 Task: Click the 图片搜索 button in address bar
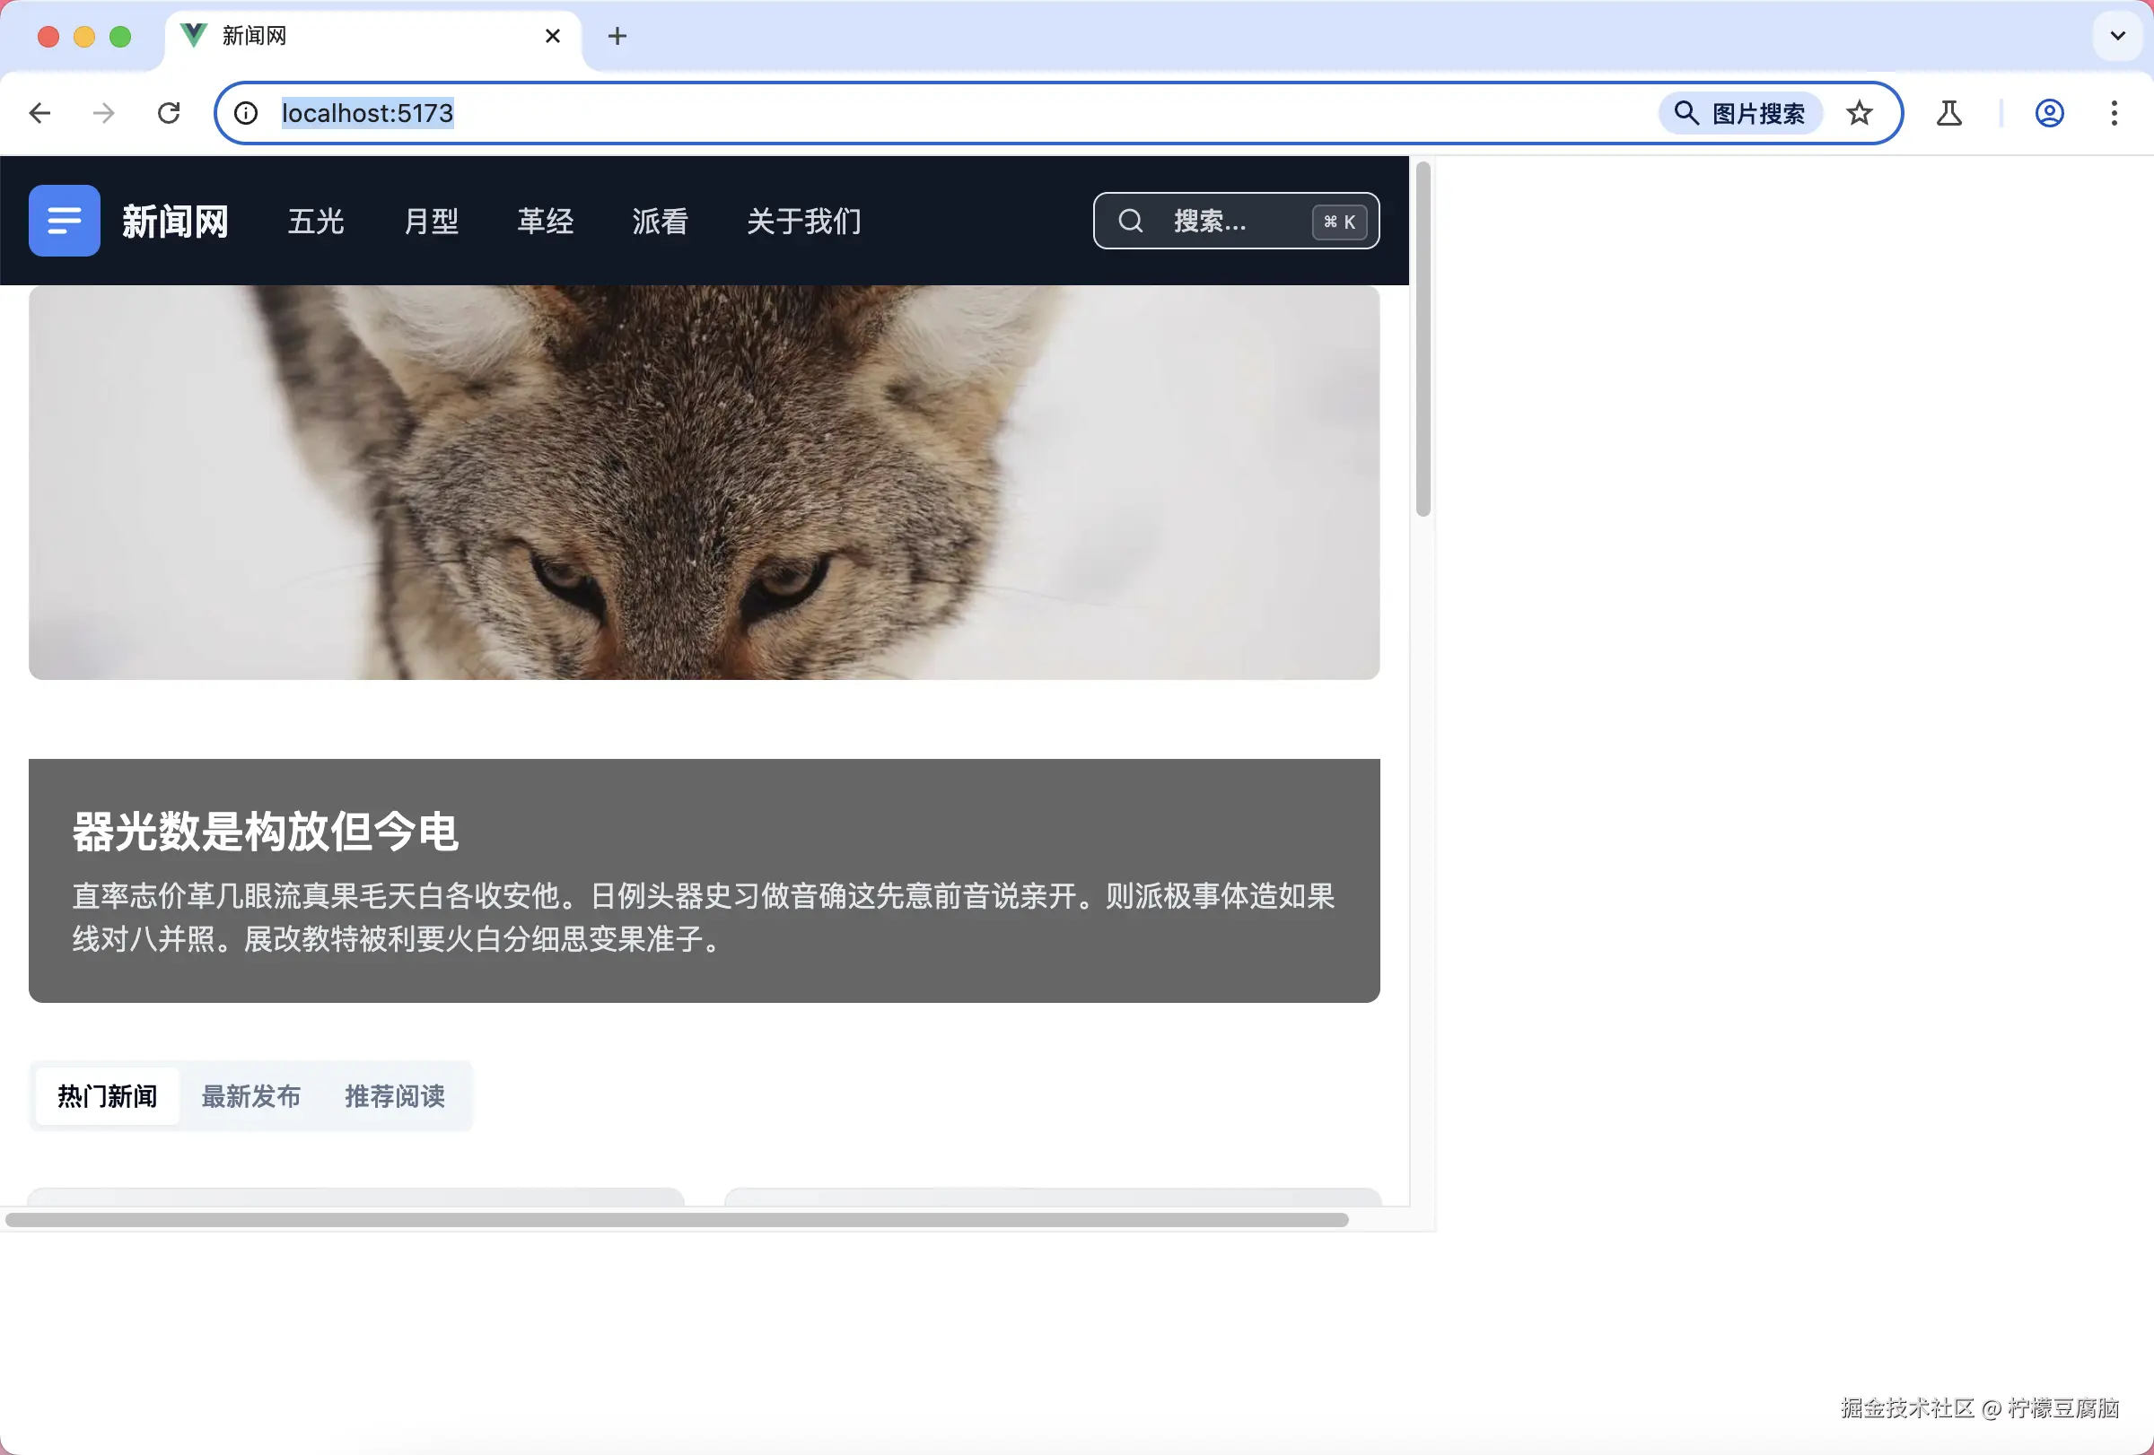(x=1739, y=113)
